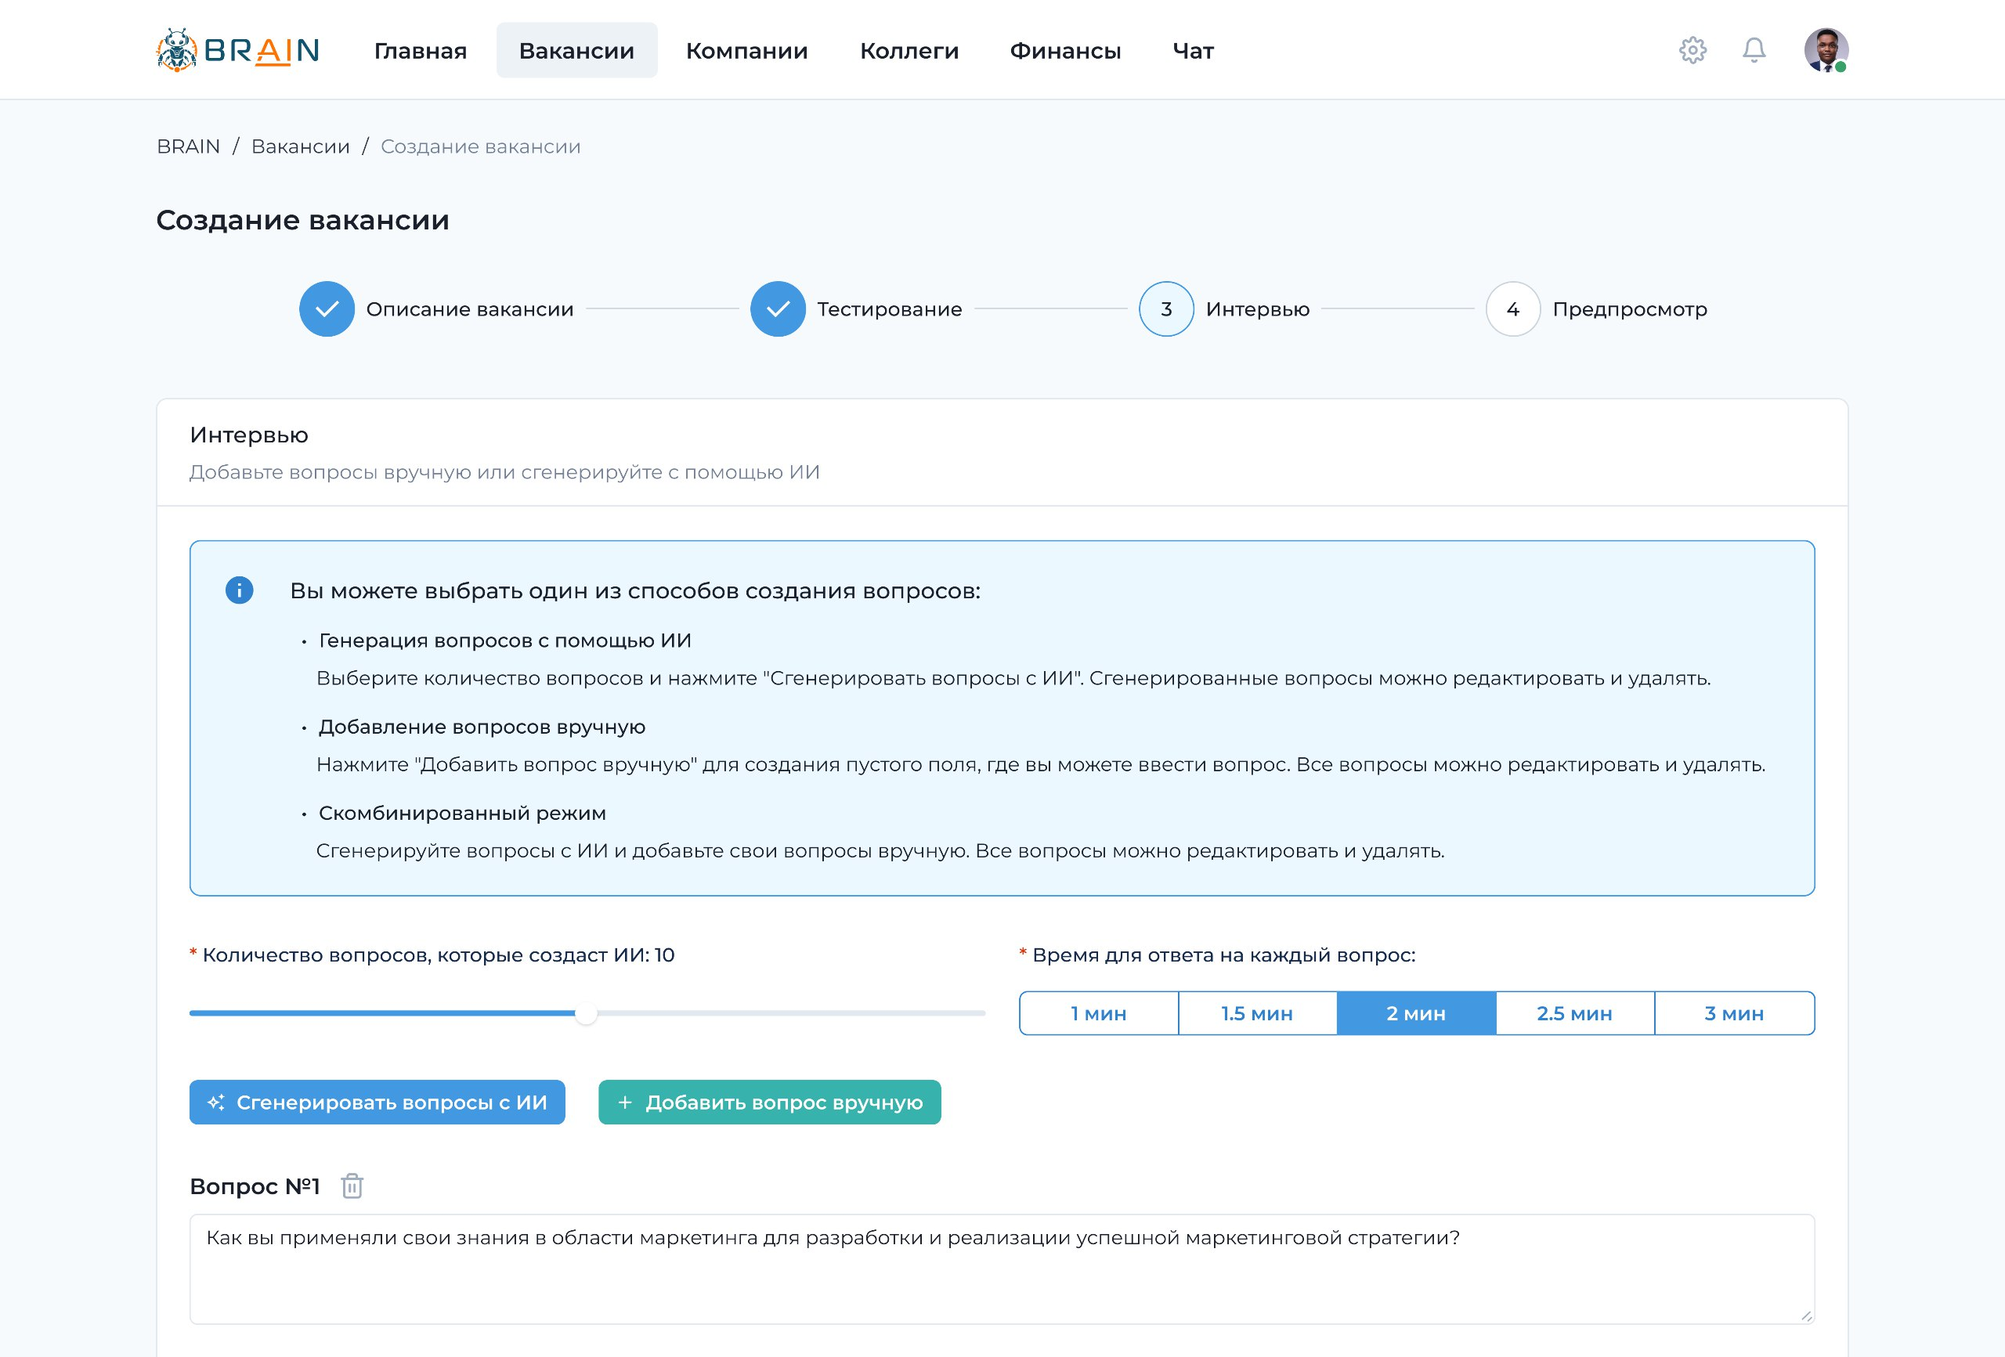Click completed step Тестирование checkmark

coord(779,309)
